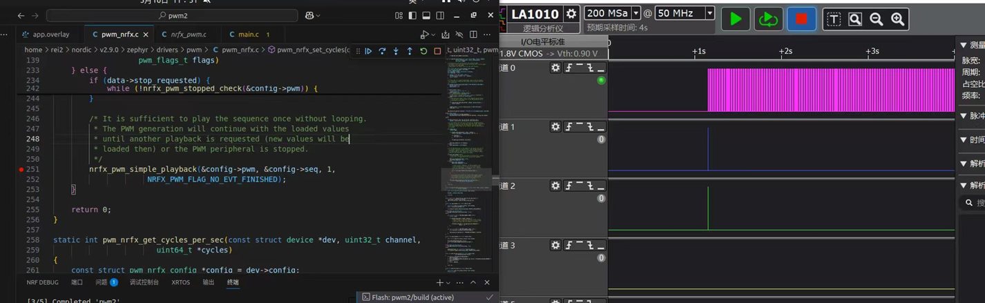Open channel 2 settings gear
This screenshot has height=303, width=985.
555,186
